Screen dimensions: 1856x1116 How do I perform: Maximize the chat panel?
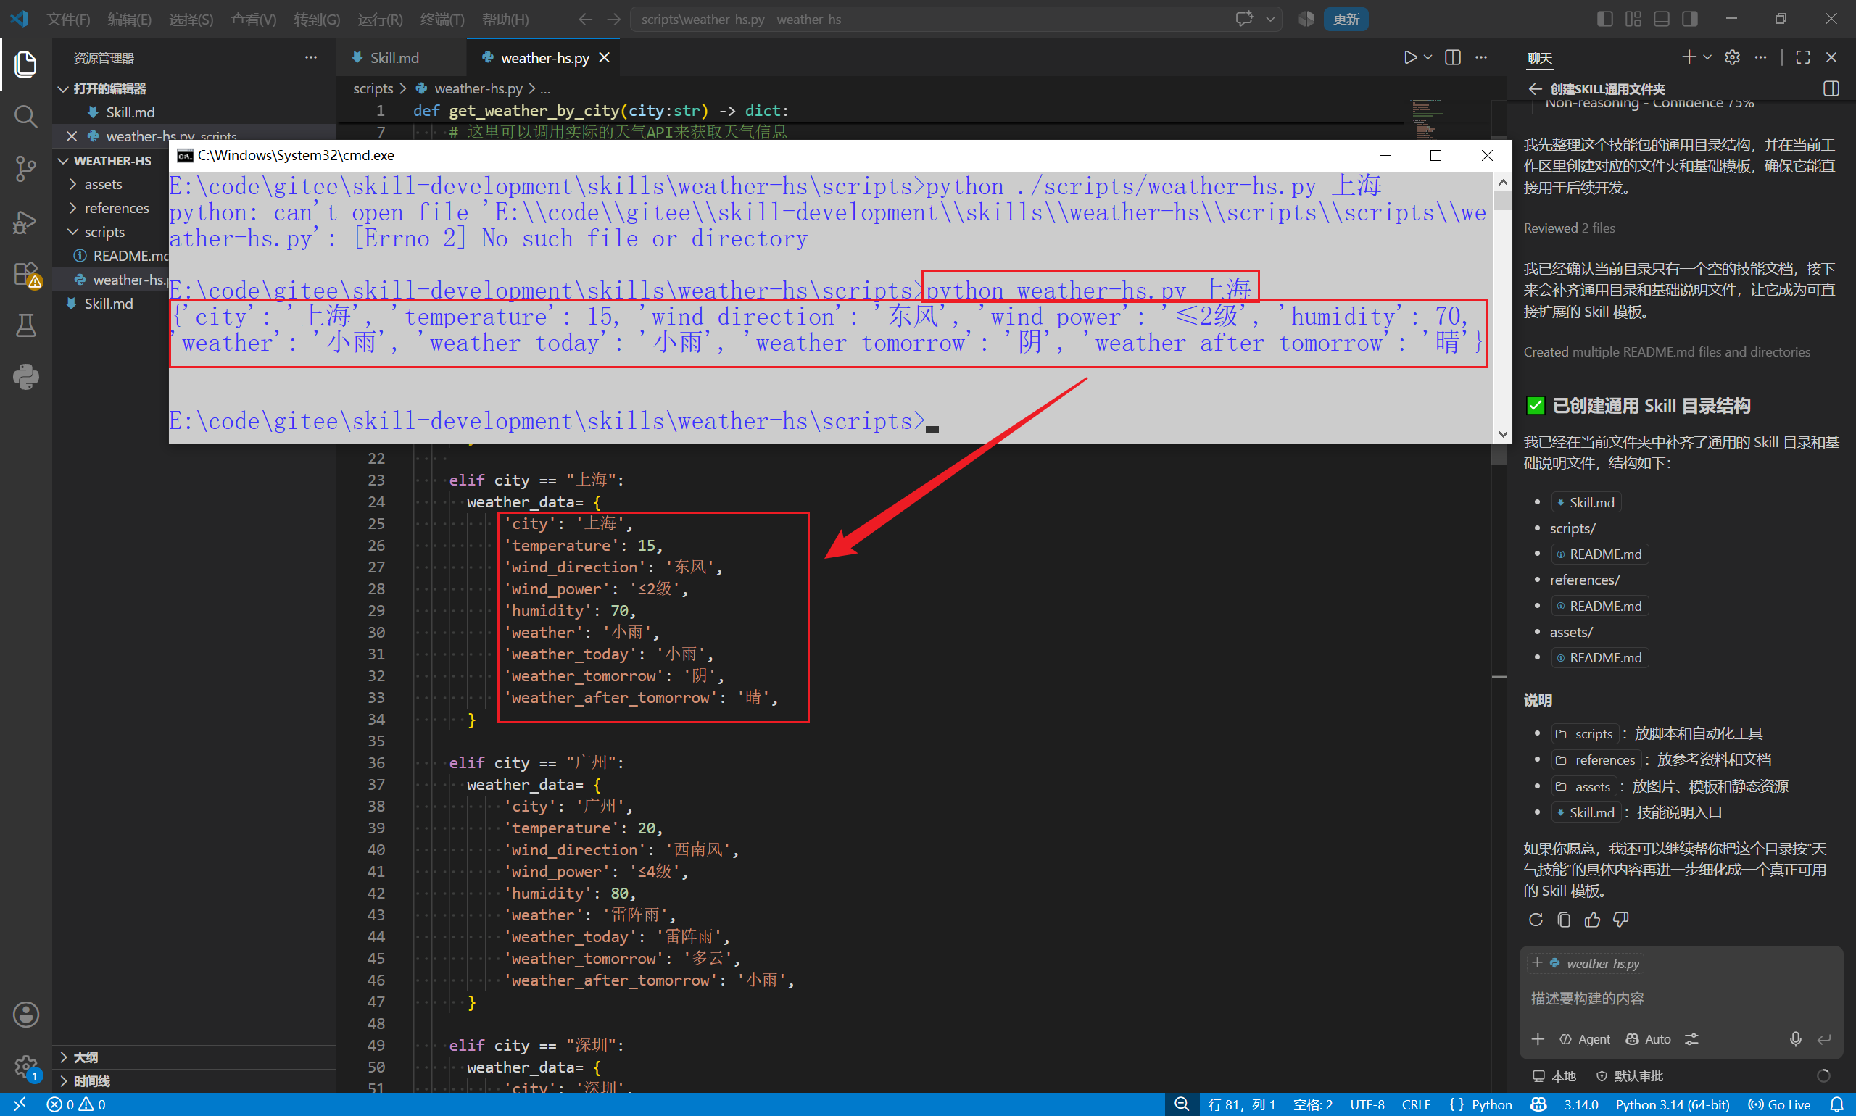click(1803, 57)
